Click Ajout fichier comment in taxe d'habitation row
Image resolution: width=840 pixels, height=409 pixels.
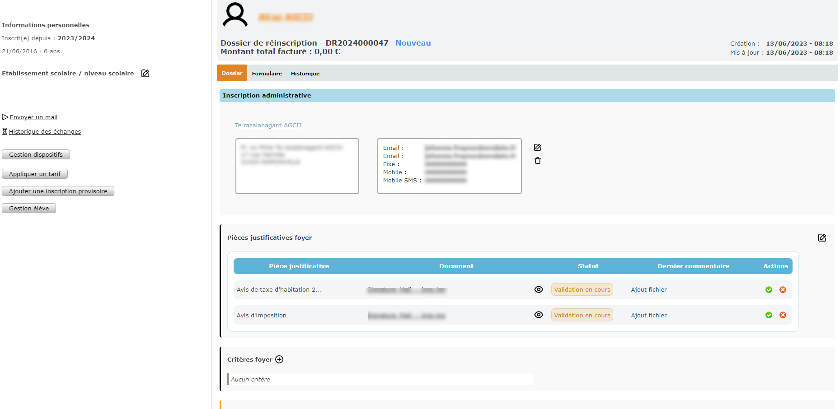(x=649, y=290)
